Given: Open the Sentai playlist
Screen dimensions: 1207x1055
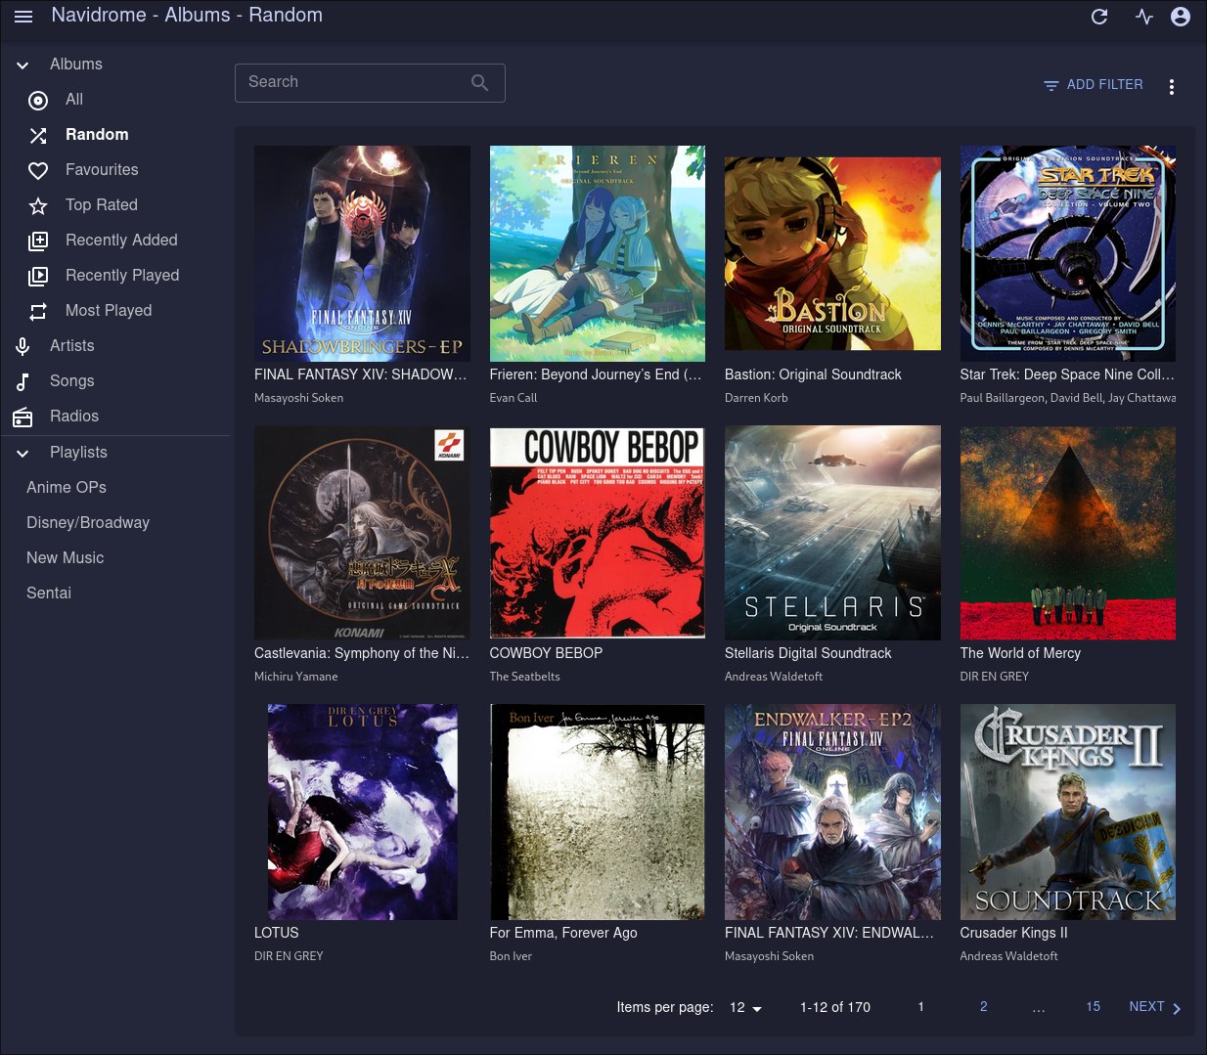Looking at the screenshot, I should click(49, 593).
